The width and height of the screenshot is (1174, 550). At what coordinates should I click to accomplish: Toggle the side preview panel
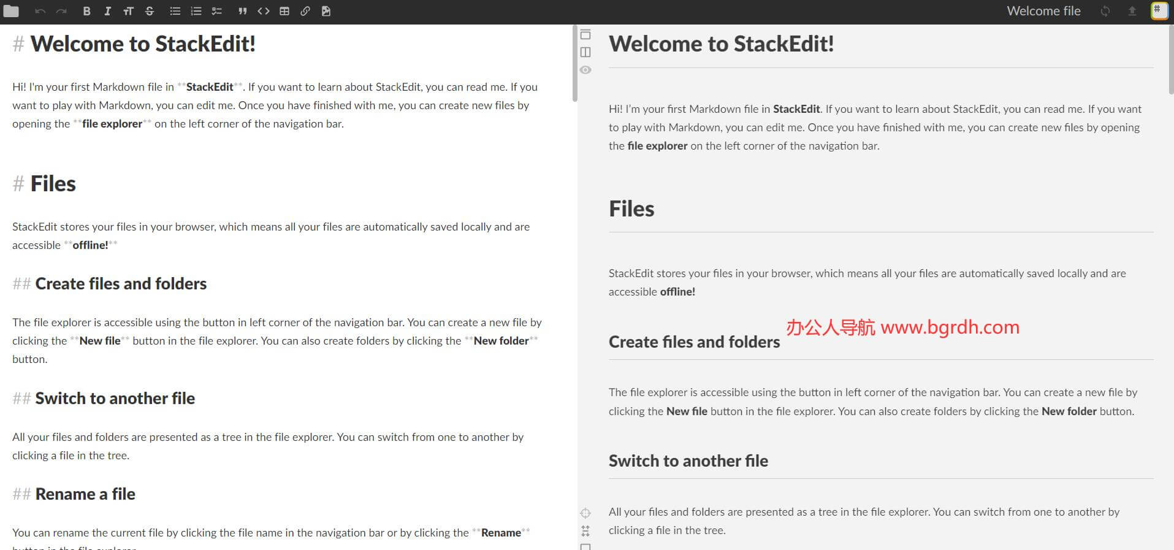(x=585, y=52)
